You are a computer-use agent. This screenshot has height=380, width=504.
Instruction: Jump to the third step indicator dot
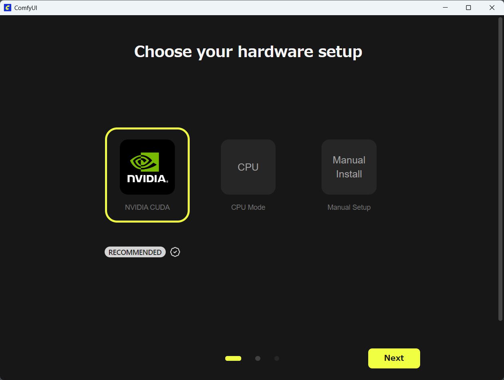(277, 358)
